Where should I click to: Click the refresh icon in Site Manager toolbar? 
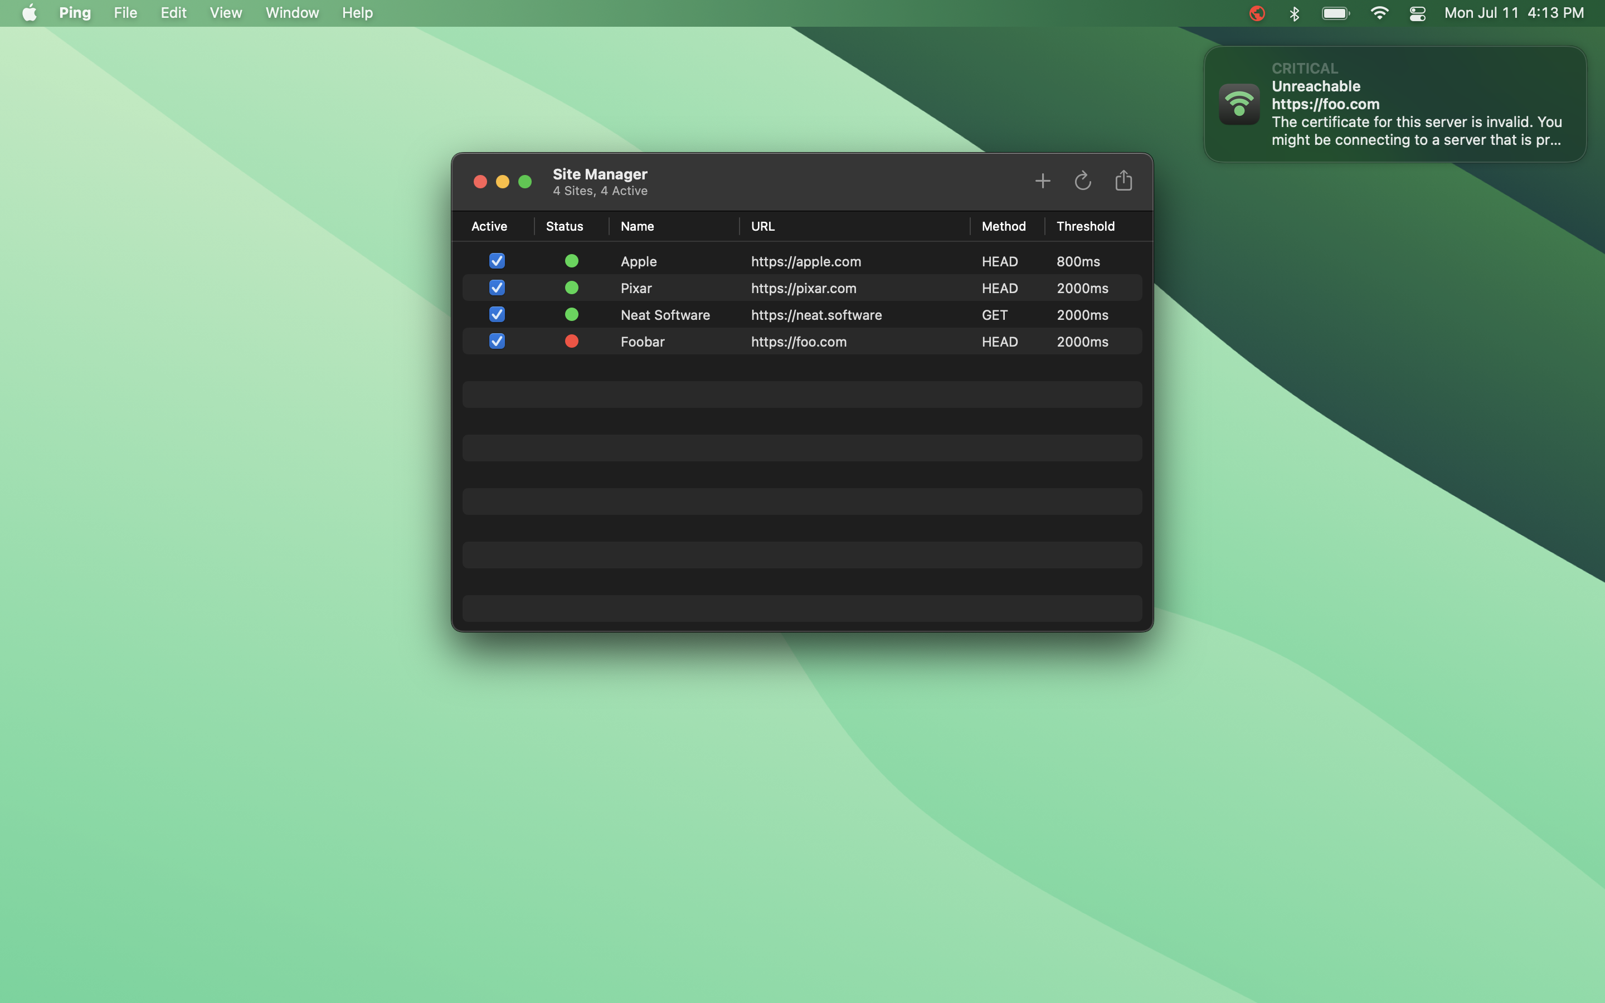pyautogui.click(x=1082, y=181)
